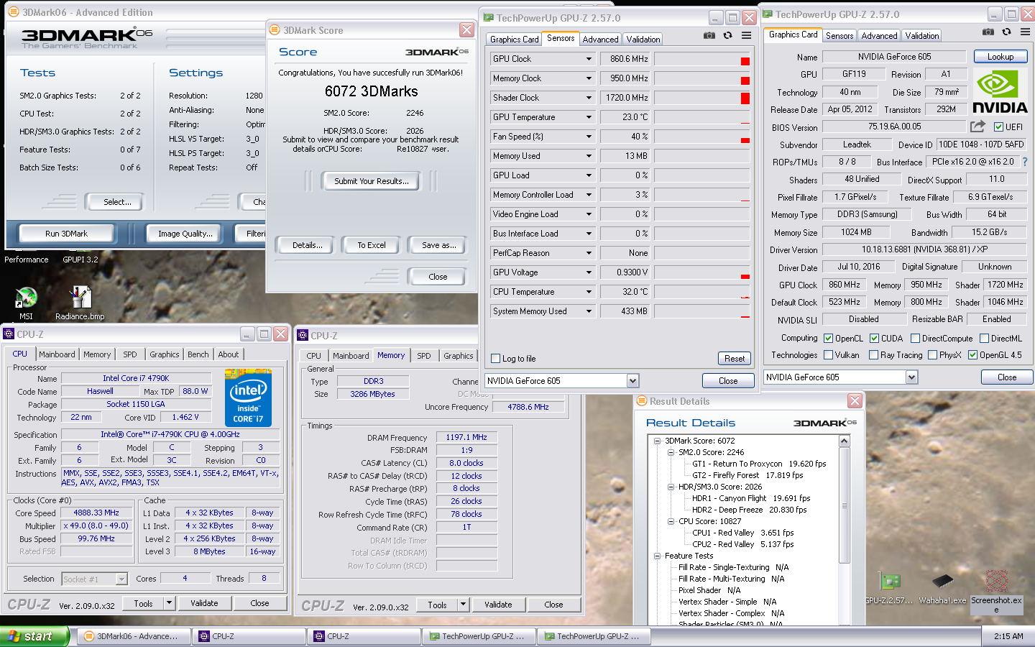Click the BIOS share/export icon beside BIOS Version

coord(977,127)
